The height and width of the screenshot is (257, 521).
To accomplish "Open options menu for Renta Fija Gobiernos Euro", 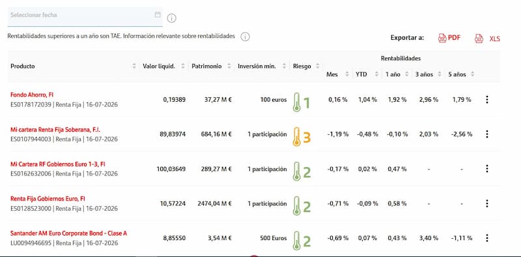I will point(486,204).
